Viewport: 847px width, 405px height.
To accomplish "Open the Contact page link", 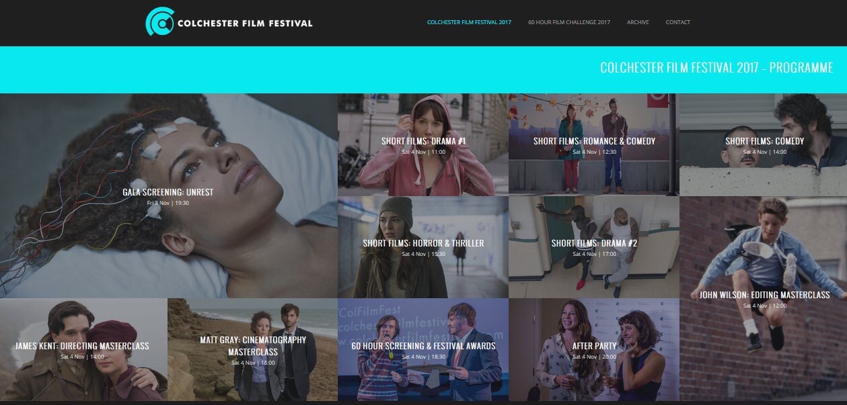I will [678, 22].
